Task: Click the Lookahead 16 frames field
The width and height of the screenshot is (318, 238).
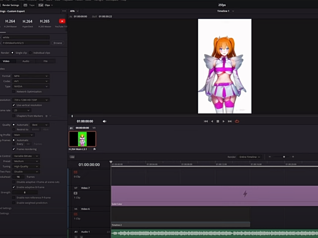Action: point(18,177)
